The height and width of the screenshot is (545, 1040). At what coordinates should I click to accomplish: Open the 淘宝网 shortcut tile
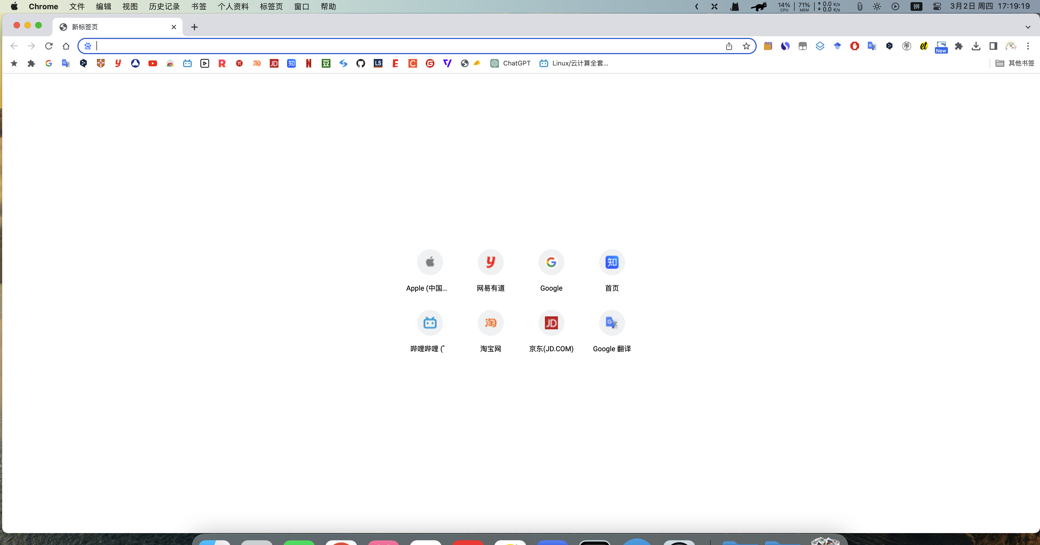tap(490, 323)
